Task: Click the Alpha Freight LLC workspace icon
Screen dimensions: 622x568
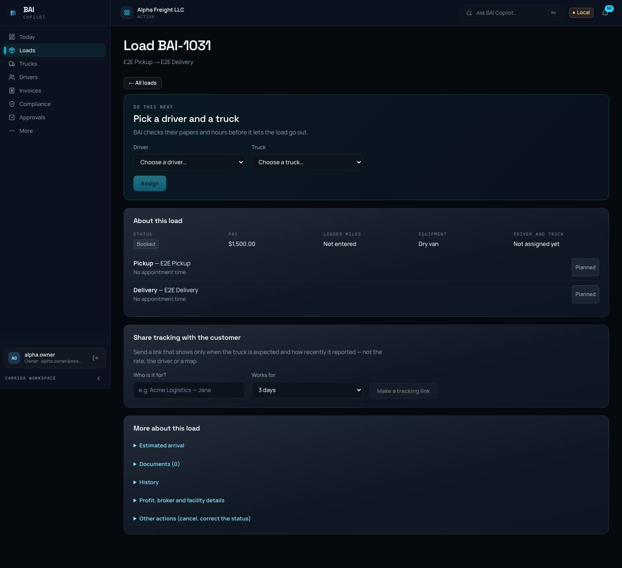Action: pyautogui.click(x=127, y=13)
